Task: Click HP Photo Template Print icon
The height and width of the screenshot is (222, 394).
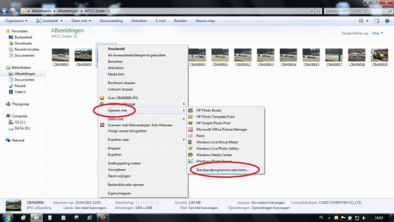Action: pyautogui.click(x=190, y=117)
